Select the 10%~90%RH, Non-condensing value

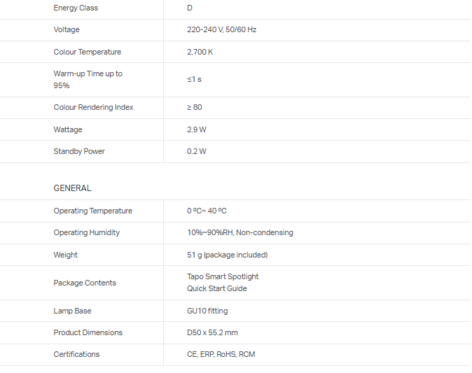tap(240, 233)
